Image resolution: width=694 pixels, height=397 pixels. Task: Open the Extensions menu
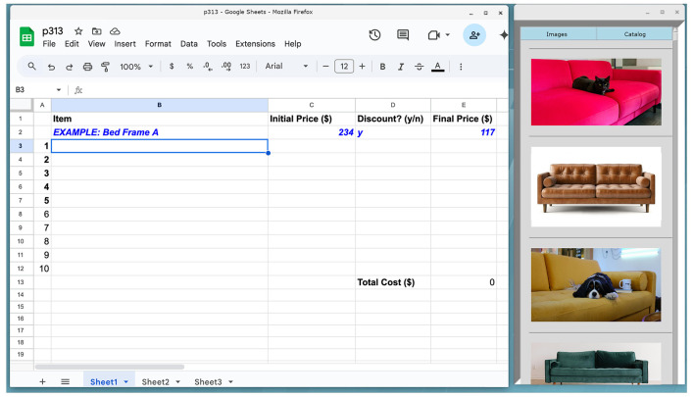pos(255,44)
